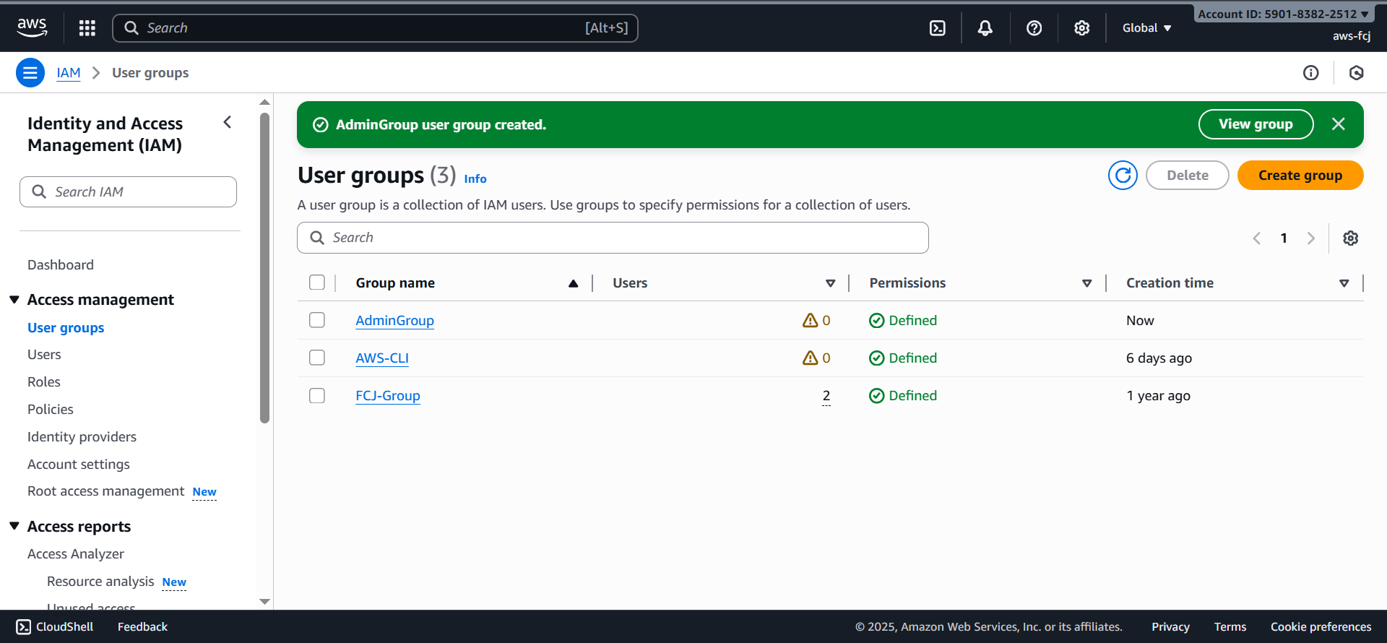Image resolution: width=1387 pixels, height=643 pixels.
Task: Collapse the Access management section
Action: tap(14, 299)
